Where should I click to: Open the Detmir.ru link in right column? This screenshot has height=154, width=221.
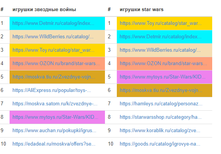click(160, 36)
